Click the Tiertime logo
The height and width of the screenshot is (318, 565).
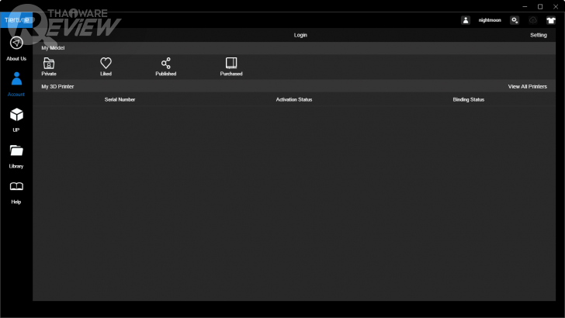[16, 20]
